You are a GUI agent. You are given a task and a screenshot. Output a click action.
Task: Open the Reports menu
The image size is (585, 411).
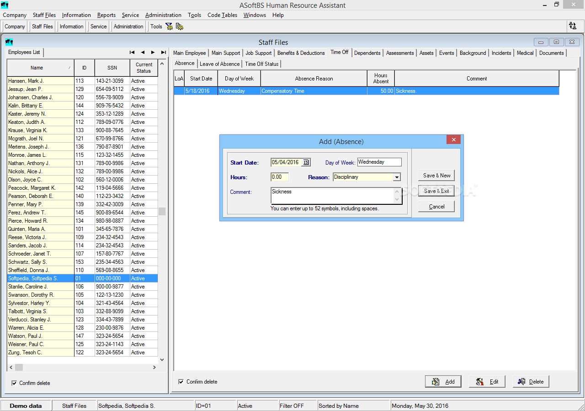pos(106,15)
